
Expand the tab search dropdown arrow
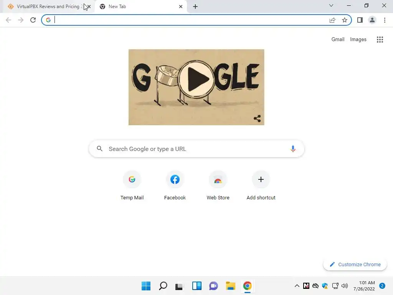(331, 5)
